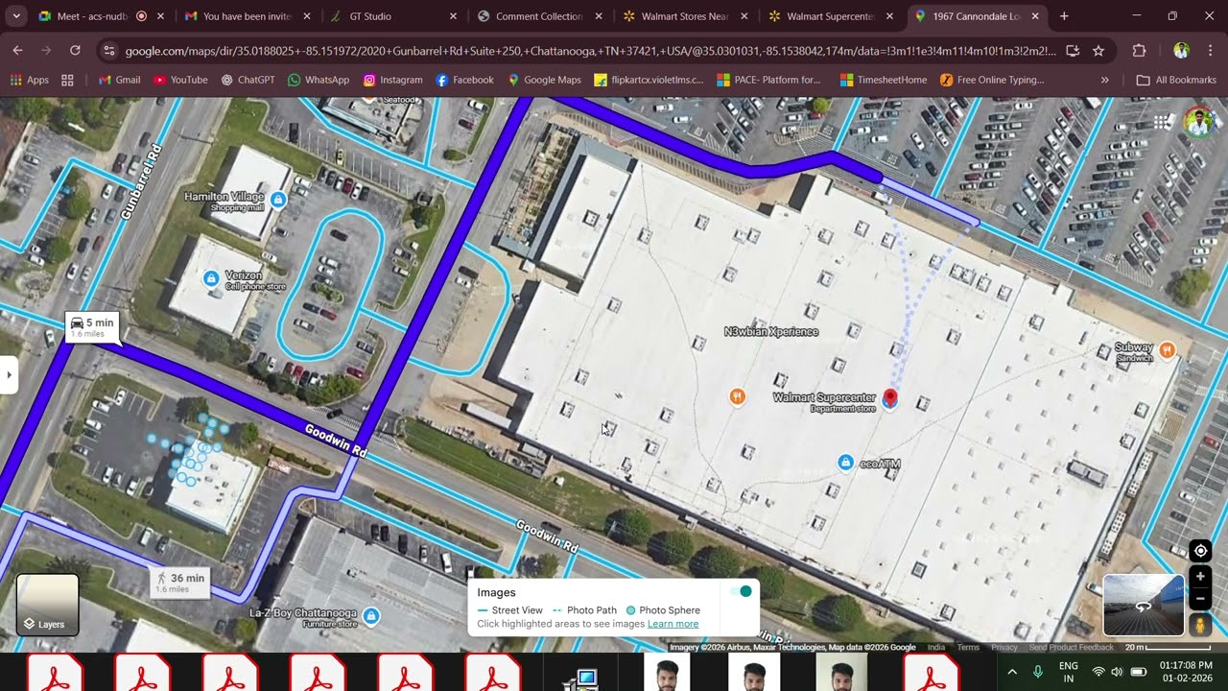Open the Apps shortcut in bookmarks bar
The image size is (1228, 691).
[29, 80]
